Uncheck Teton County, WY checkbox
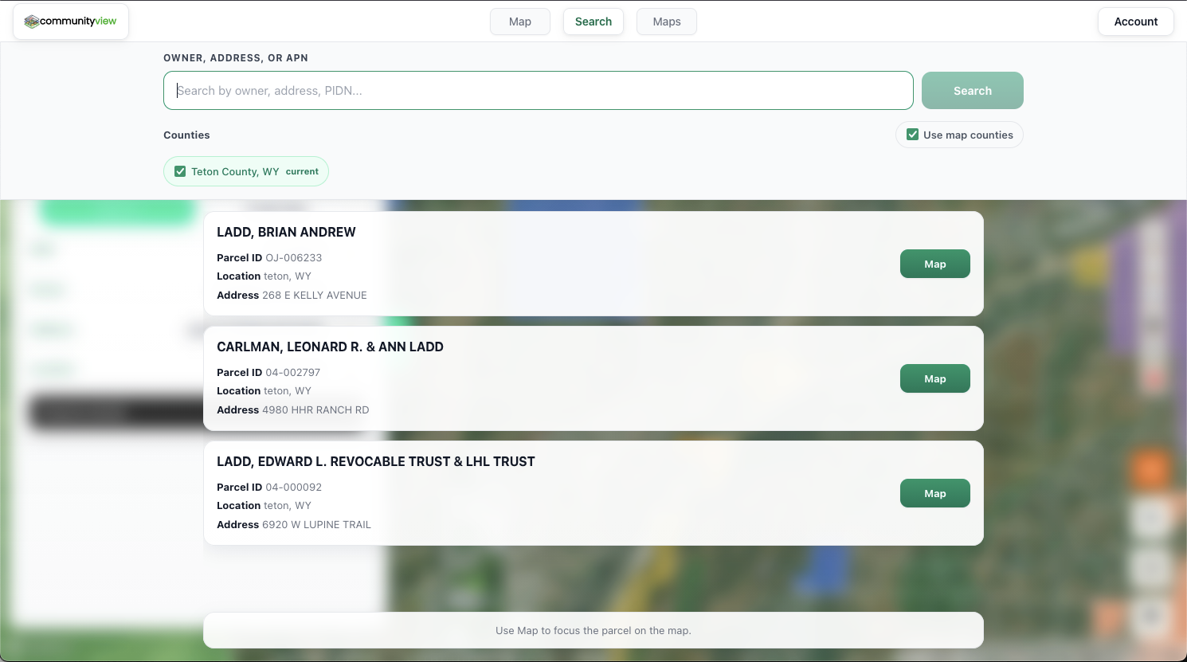Screen dimensions: 1187x662 pos(180,171)
